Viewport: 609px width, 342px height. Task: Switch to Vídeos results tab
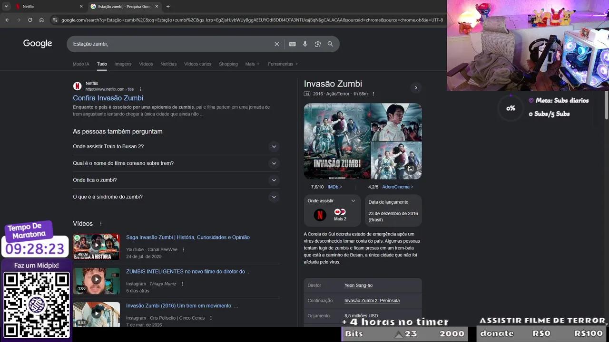point(146,64)
